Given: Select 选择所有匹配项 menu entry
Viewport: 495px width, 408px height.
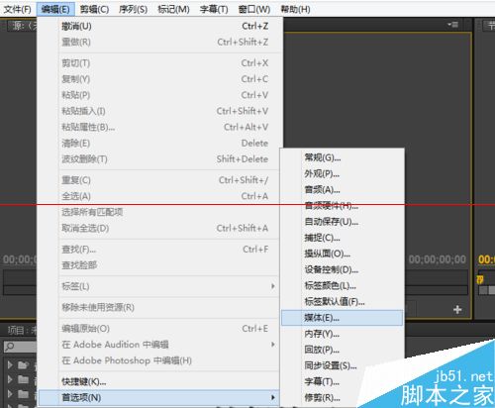Looking at the screenshot, I should (160, 212).
